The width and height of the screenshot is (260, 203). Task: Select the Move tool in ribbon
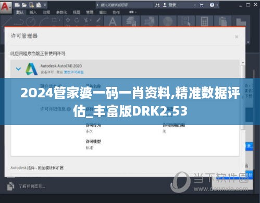68,20
